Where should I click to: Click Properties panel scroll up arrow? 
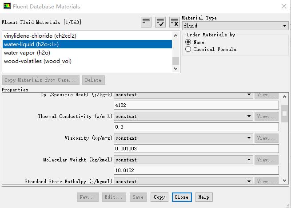284,97
